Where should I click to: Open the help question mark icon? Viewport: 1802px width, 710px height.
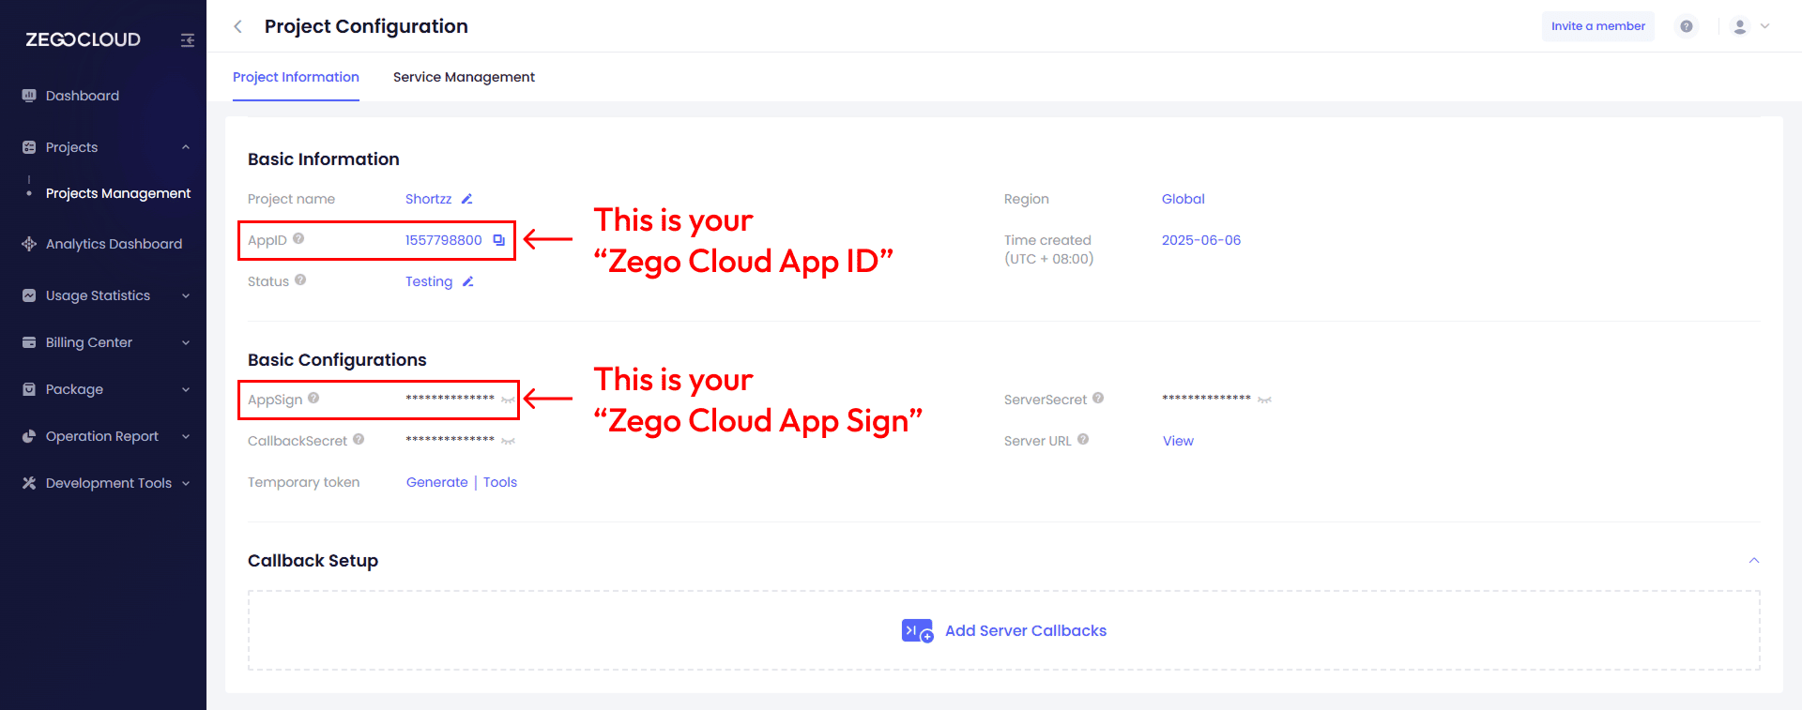pos(1687,26)
